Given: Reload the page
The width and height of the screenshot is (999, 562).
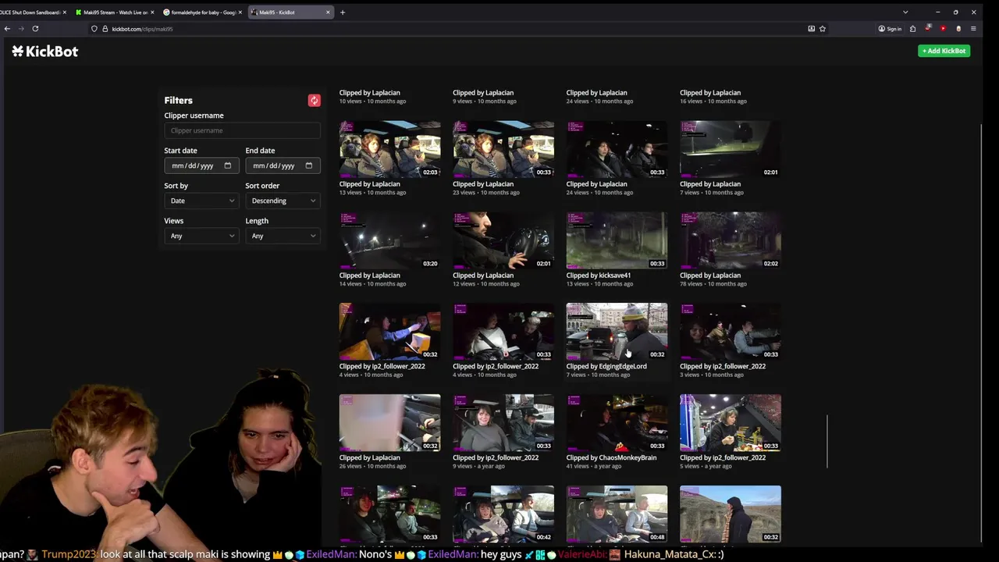Looking at the screenshot, I should click(x=35, y=29).
